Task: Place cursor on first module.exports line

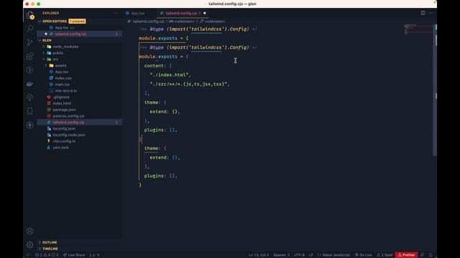Action: pos(163,38)
